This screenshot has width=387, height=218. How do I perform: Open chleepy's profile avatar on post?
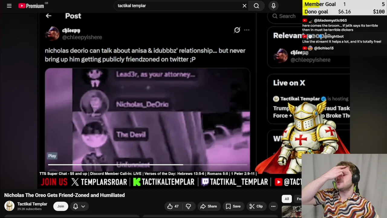click(x=52, y=33)
